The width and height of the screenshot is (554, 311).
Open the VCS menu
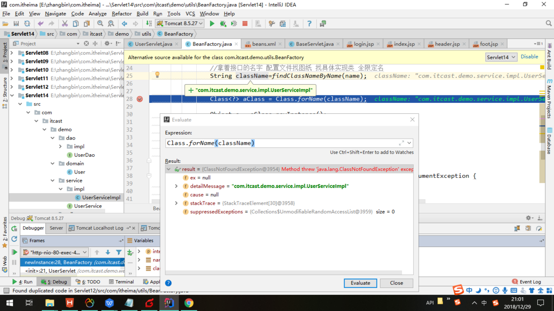click(x=190, y=14)
